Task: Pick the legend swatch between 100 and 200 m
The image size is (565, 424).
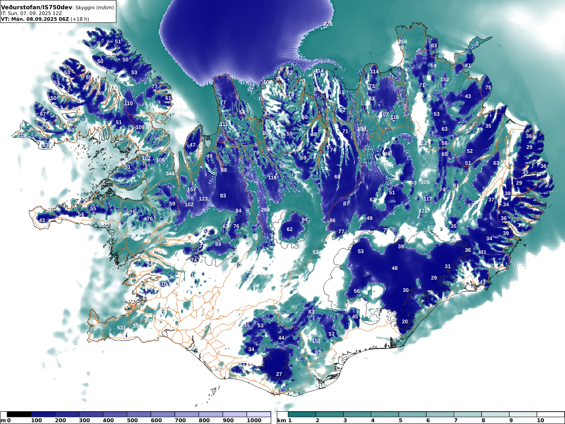Action: [43, 414]
